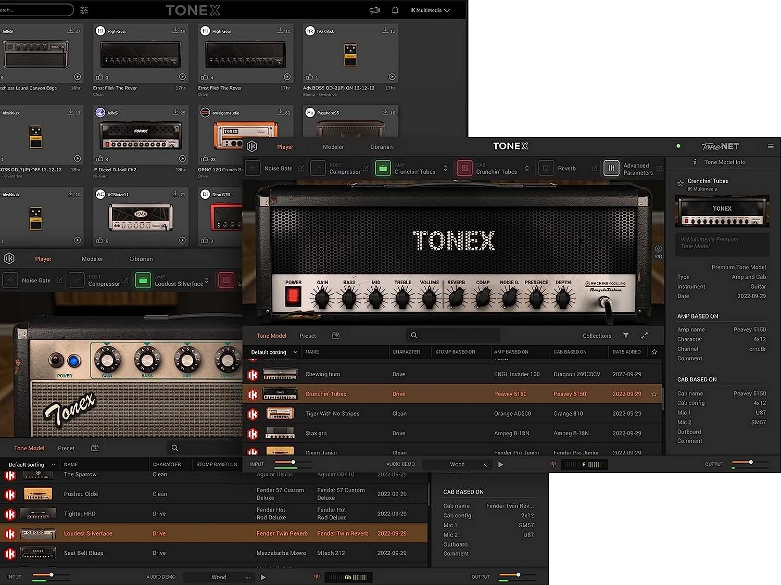
Task: Open AMP Crunchin' Tubes selector arrows
Action: click(x=445, y=168)
